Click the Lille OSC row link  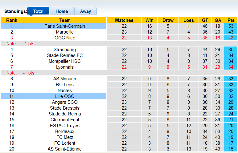[65, 96]
